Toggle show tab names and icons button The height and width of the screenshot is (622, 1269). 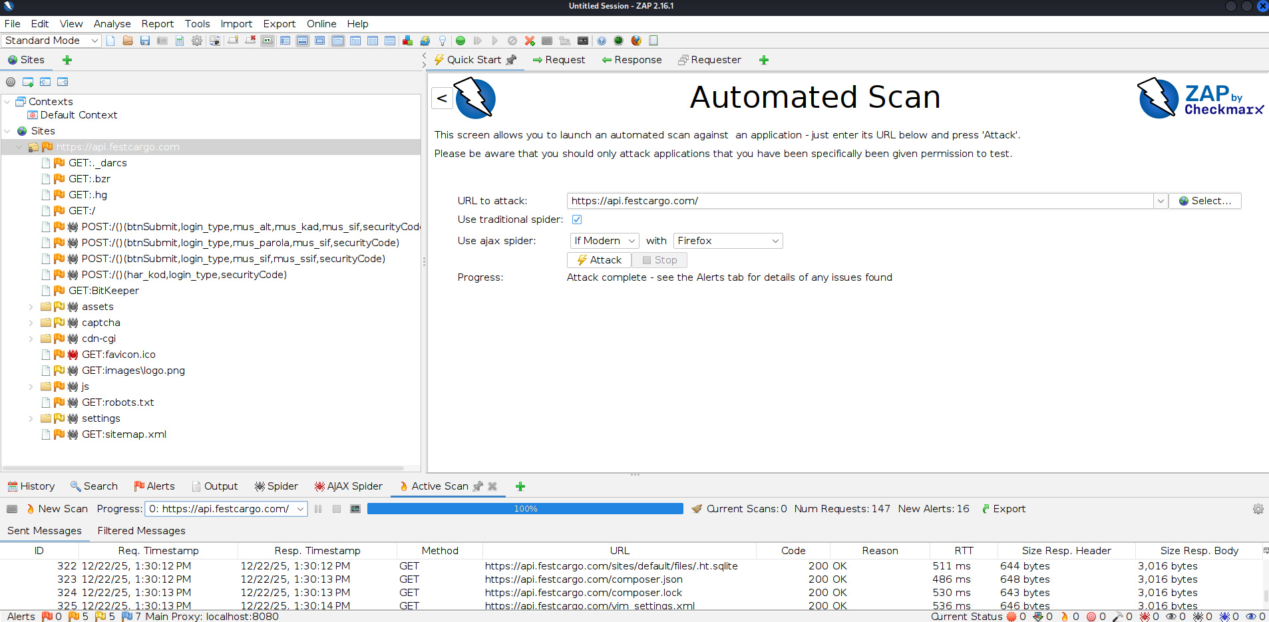268,41
